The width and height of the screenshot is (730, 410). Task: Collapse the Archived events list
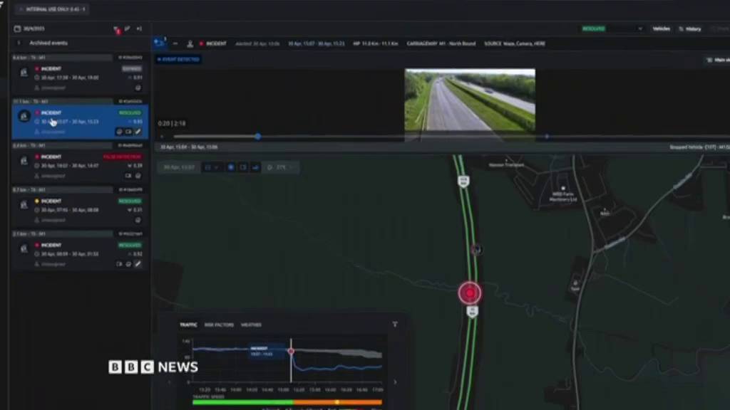click(x=19, y=43)
